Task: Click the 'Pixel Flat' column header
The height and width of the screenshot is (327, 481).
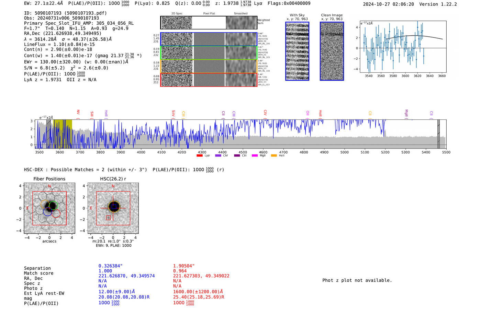Action: point(209,14)
